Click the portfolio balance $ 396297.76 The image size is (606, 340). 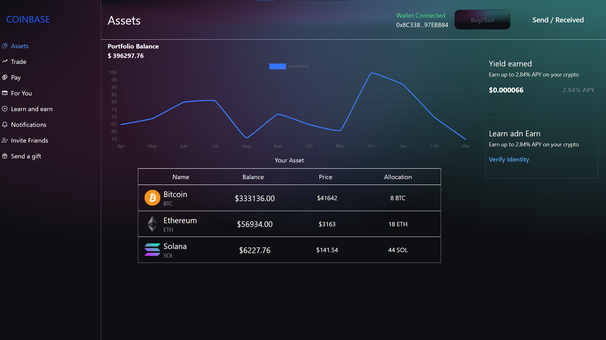[126, 56]
